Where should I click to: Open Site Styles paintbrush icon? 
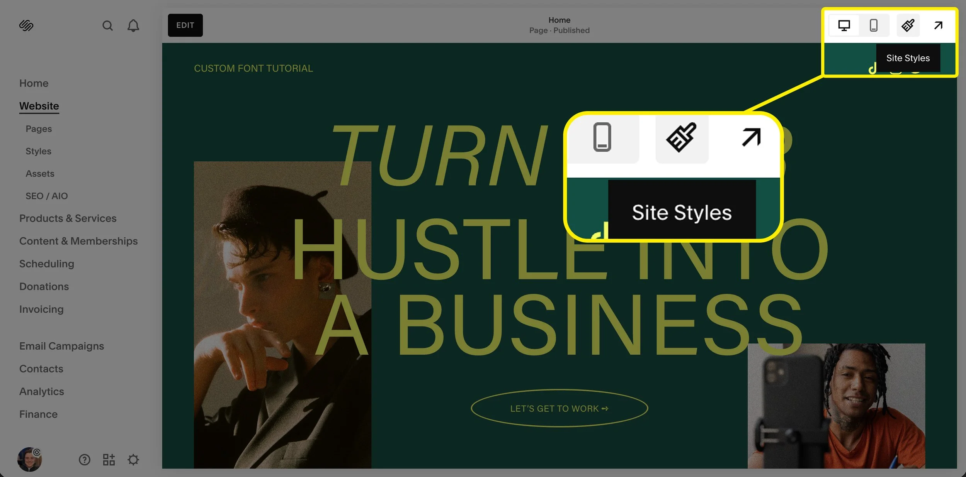pos(908,25)
